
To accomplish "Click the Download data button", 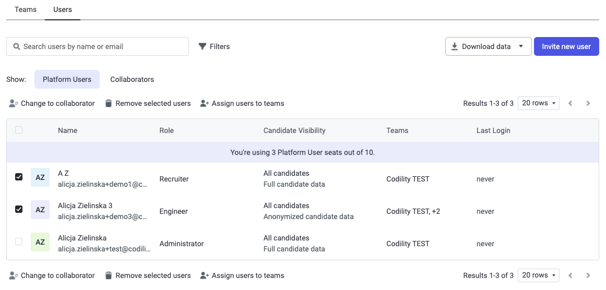I will [489, 46].
